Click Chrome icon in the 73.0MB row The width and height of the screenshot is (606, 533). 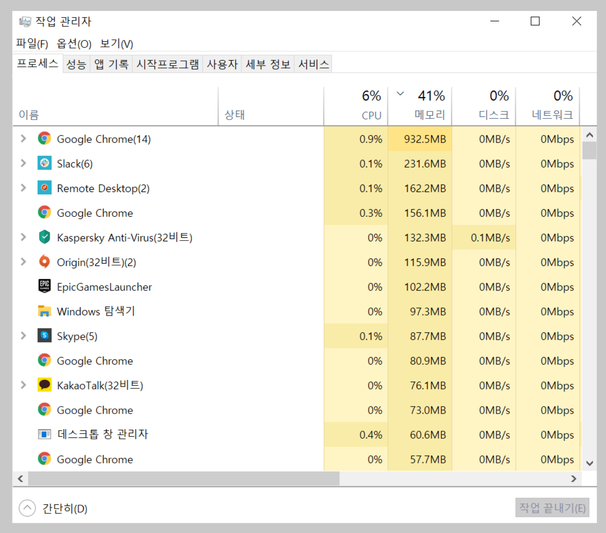click(45, 409)
